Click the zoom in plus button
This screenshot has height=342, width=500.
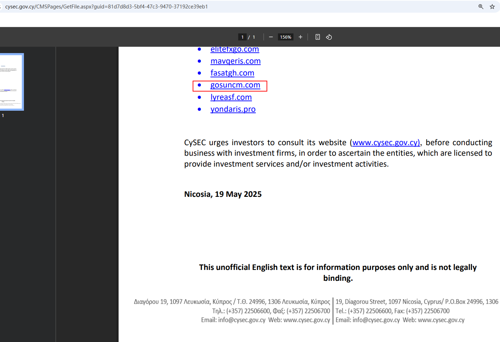300,37
